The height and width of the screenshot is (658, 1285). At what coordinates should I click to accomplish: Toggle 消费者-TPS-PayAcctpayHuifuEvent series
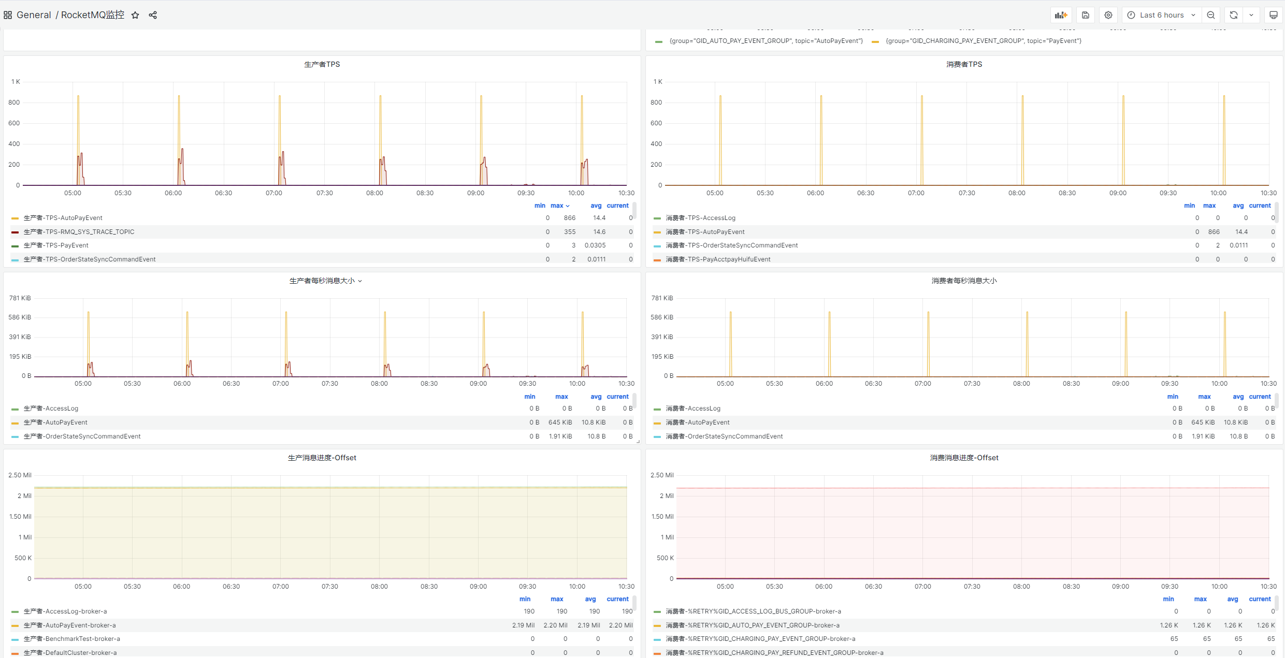(718, 259)
